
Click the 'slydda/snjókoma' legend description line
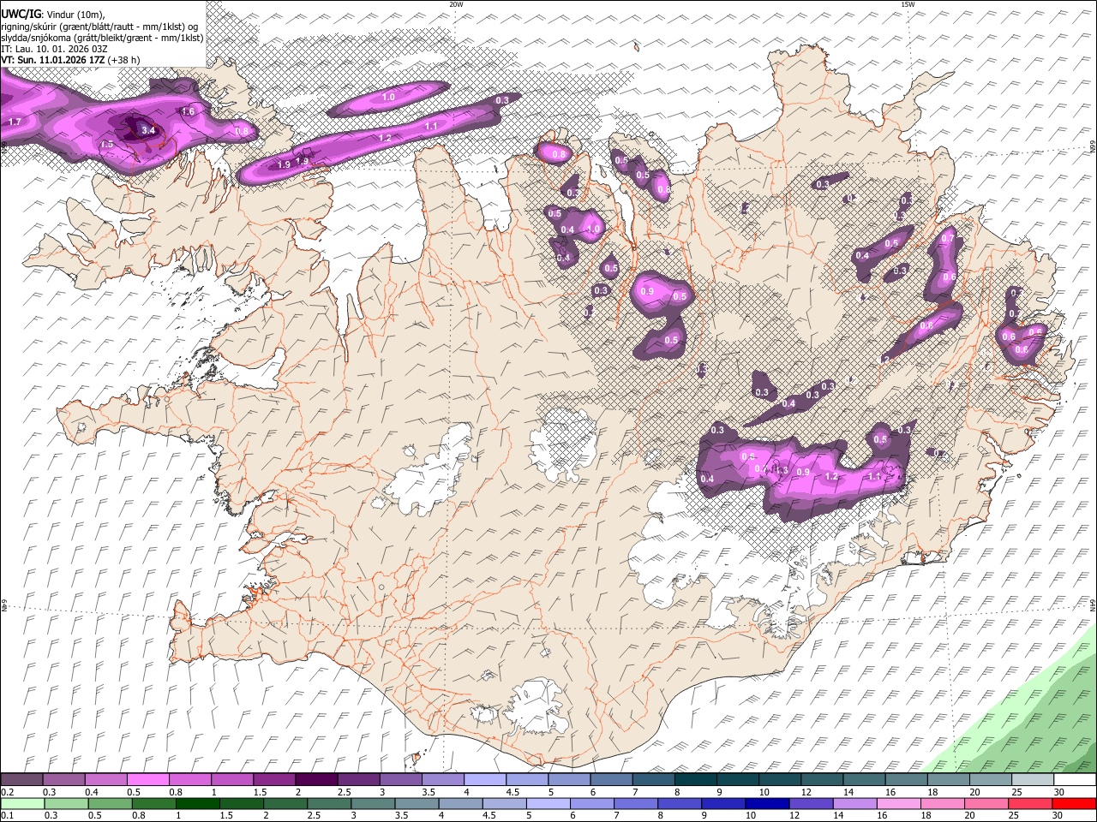pyautogui.click(x=102, y=37)
